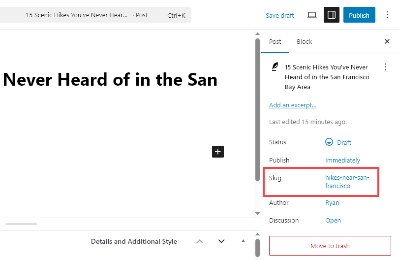Add a block with black plus button
The height and width of the screenshot is (260, 399).
(x=218, y=152)
